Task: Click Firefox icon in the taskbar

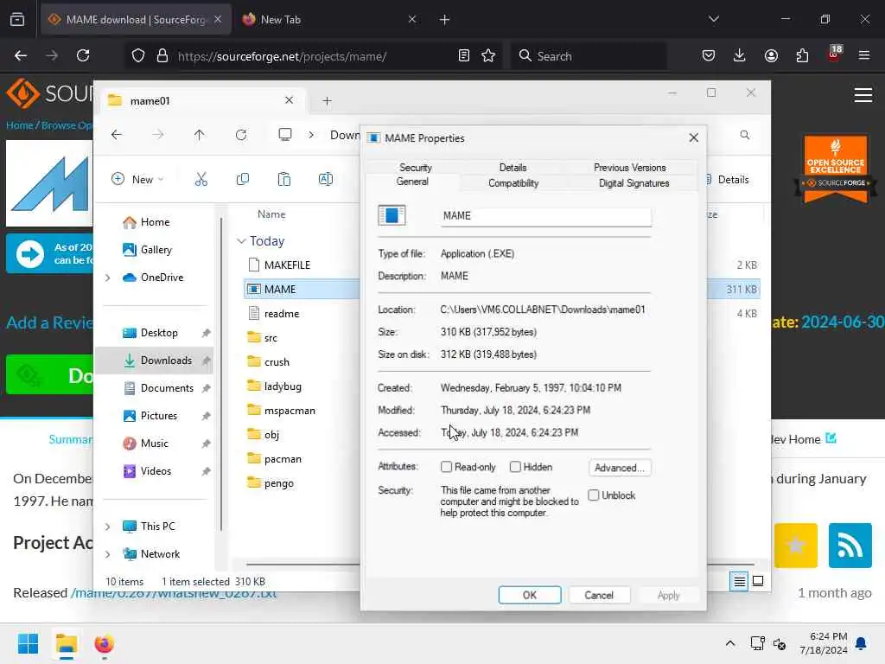Action: point(104,643)
